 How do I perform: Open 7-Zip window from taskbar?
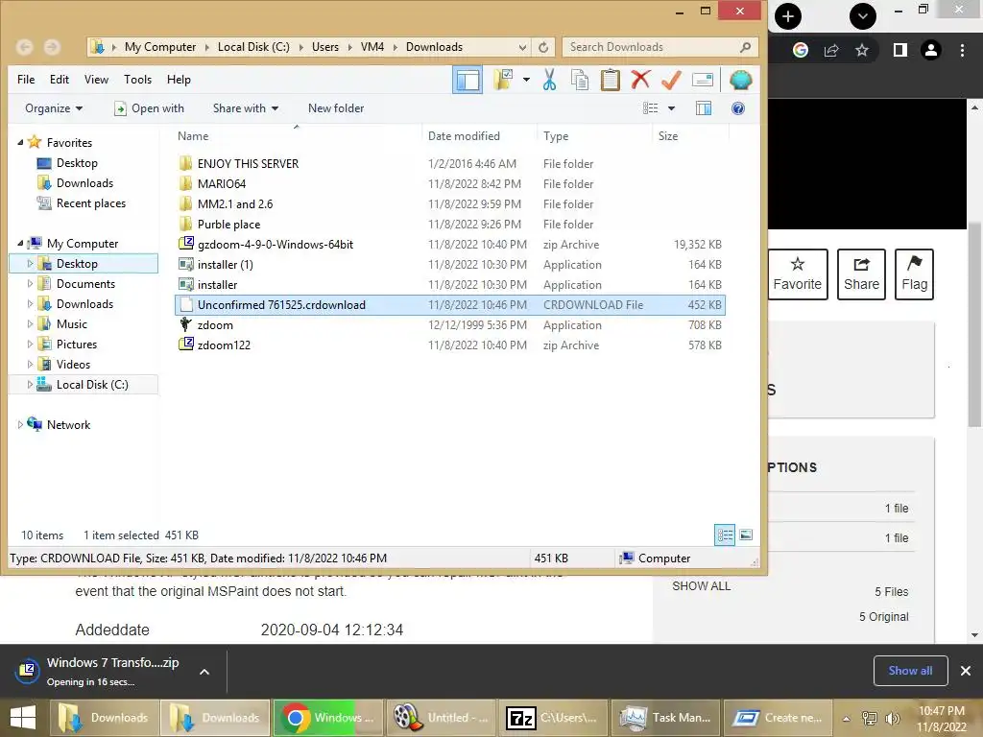[x=552, y=718]
